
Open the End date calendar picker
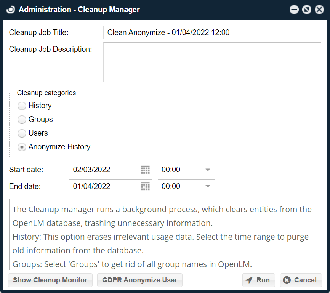(x=145, y=186)
